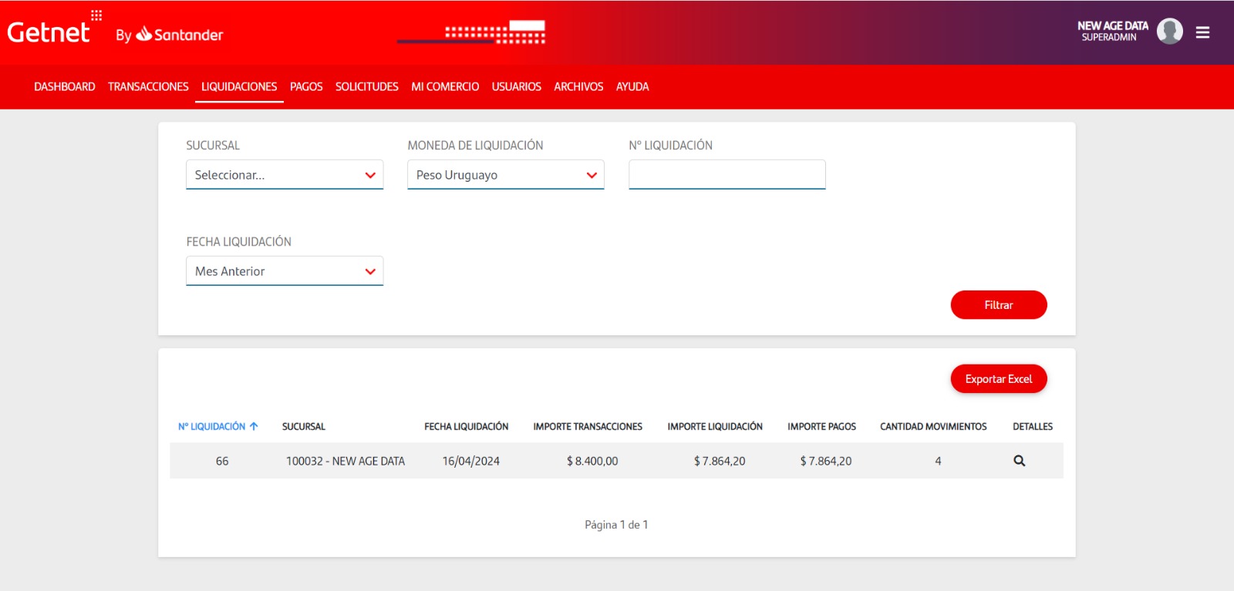Navigate to Mi Comercio

(x=445, y=87)
